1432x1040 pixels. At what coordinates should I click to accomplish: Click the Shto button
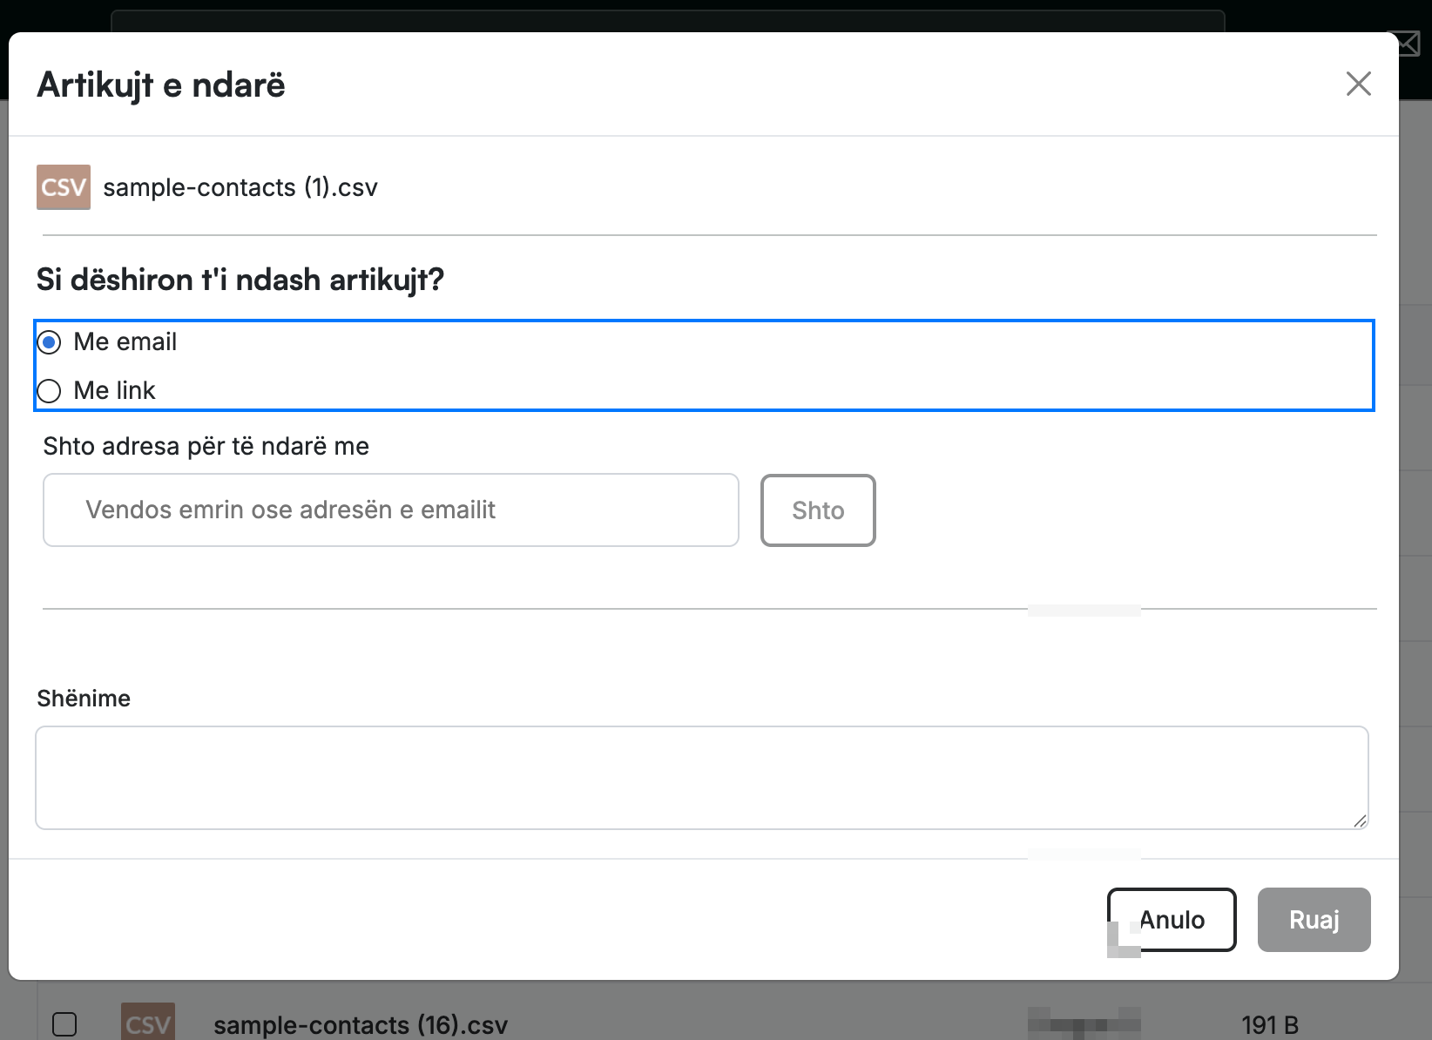tap(818, 510)
